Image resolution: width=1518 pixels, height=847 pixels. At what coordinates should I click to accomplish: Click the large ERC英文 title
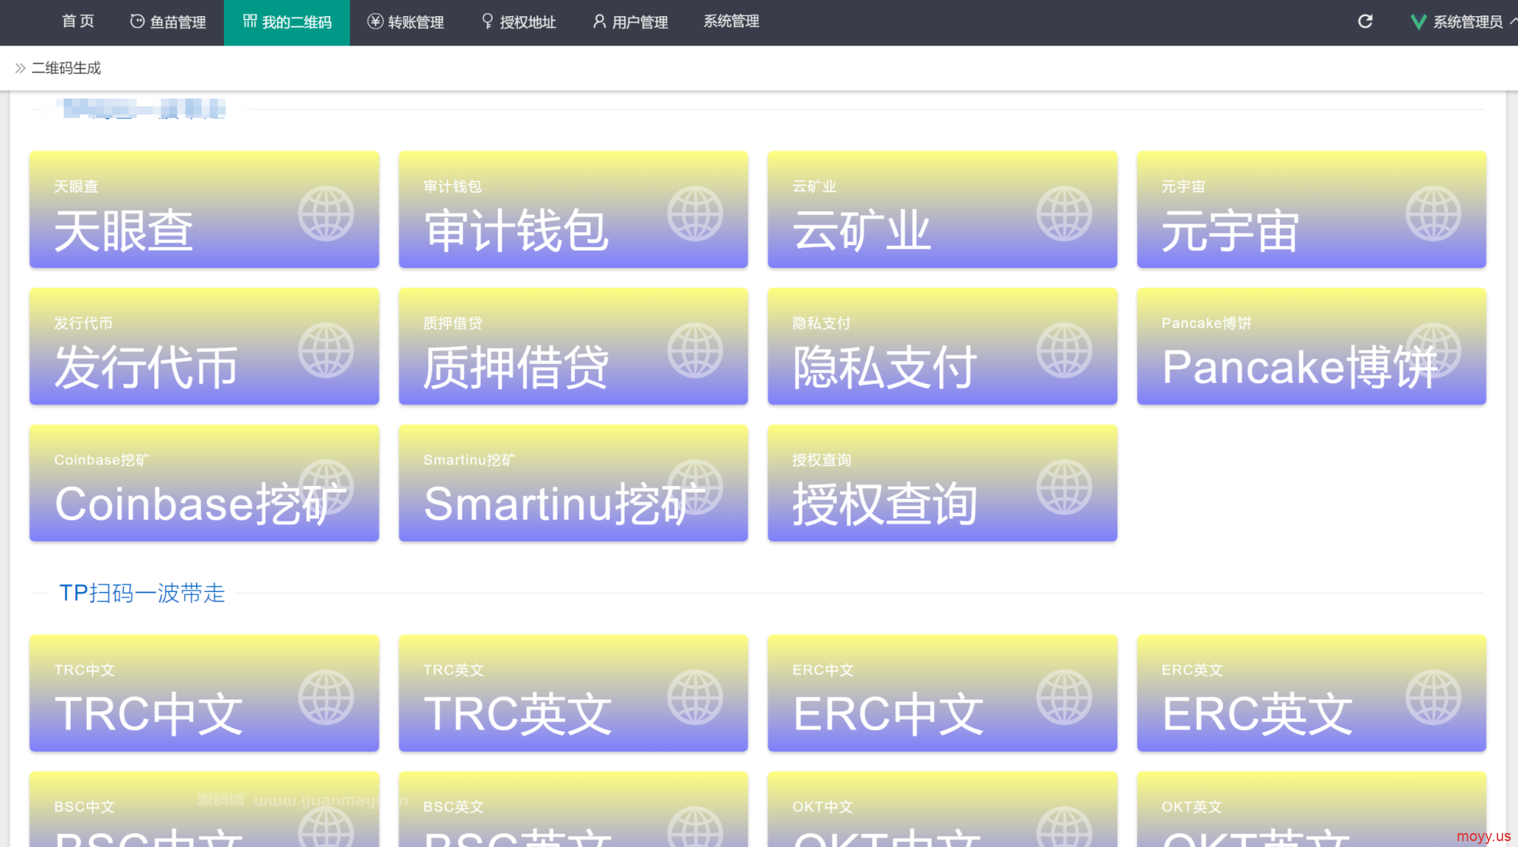click(x=1257, y=714)
